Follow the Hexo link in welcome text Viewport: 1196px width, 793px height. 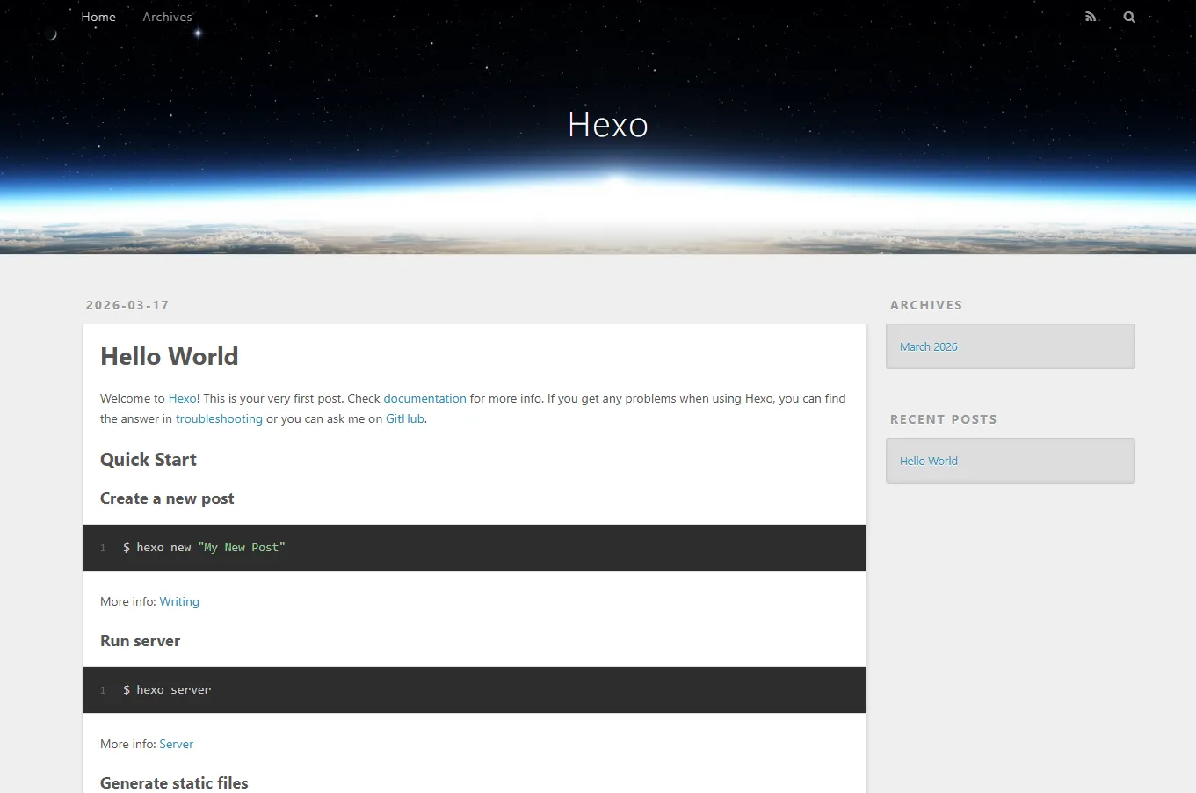183,398
